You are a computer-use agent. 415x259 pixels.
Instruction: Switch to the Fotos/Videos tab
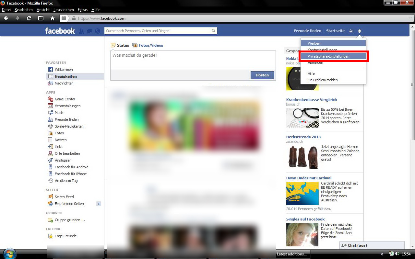pos(148,45)
